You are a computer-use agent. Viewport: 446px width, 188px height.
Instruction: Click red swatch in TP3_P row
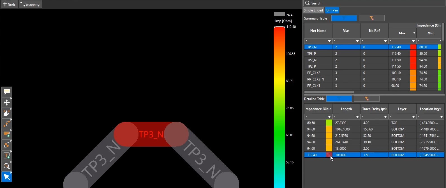(413, 53)
